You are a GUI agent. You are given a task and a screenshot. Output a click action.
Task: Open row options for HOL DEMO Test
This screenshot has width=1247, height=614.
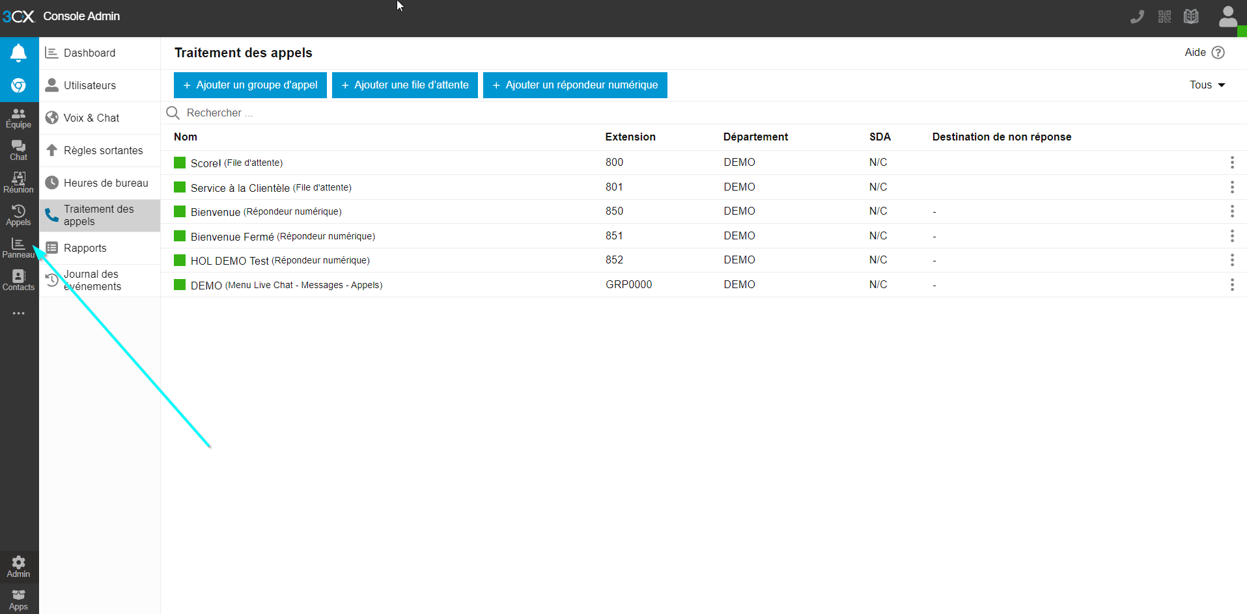1232,260
